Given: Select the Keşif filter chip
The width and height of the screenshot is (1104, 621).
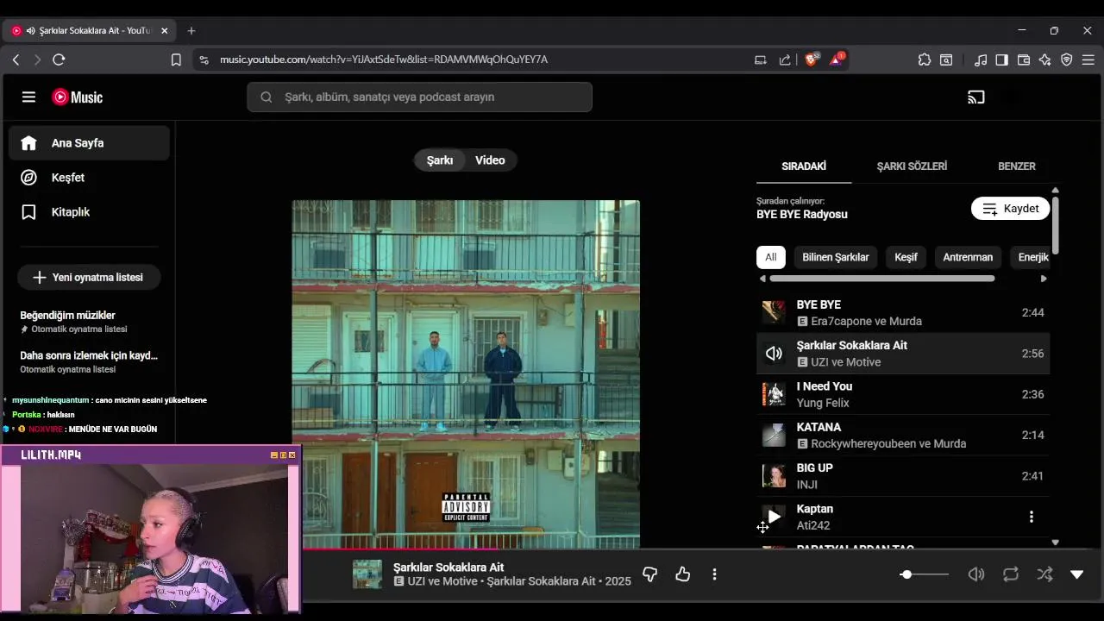Looking at the screenshot, I should pos(906,257).
